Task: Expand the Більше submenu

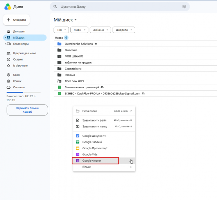Action: [x=104, y=167]
